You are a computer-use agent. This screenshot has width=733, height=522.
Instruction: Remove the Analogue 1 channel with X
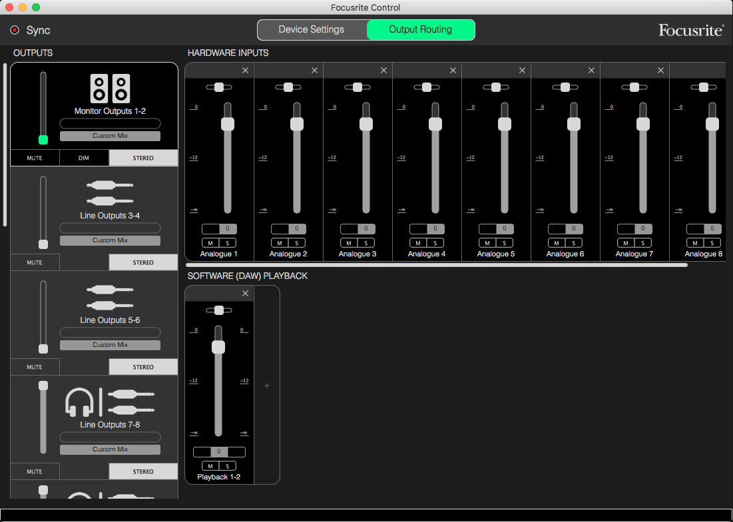245,71
